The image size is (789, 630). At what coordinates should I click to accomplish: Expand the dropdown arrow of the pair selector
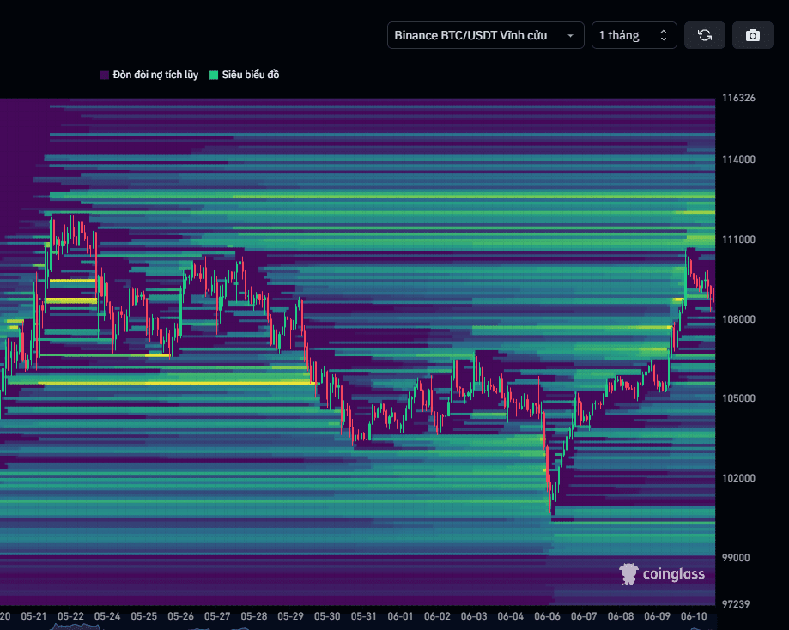(570, 36)
